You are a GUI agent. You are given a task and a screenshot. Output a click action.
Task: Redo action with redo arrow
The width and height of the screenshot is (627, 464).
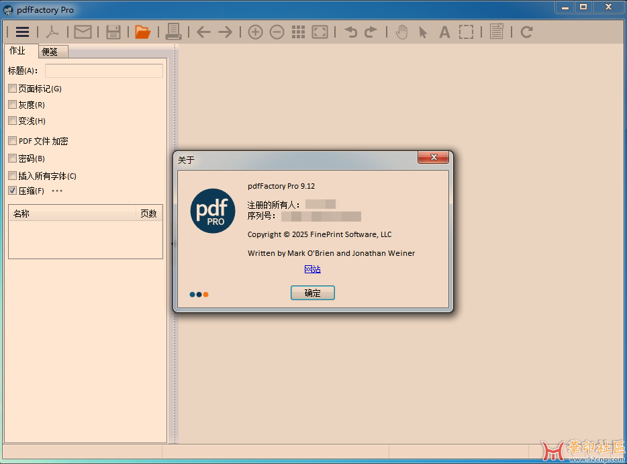(x=371, y=32)
